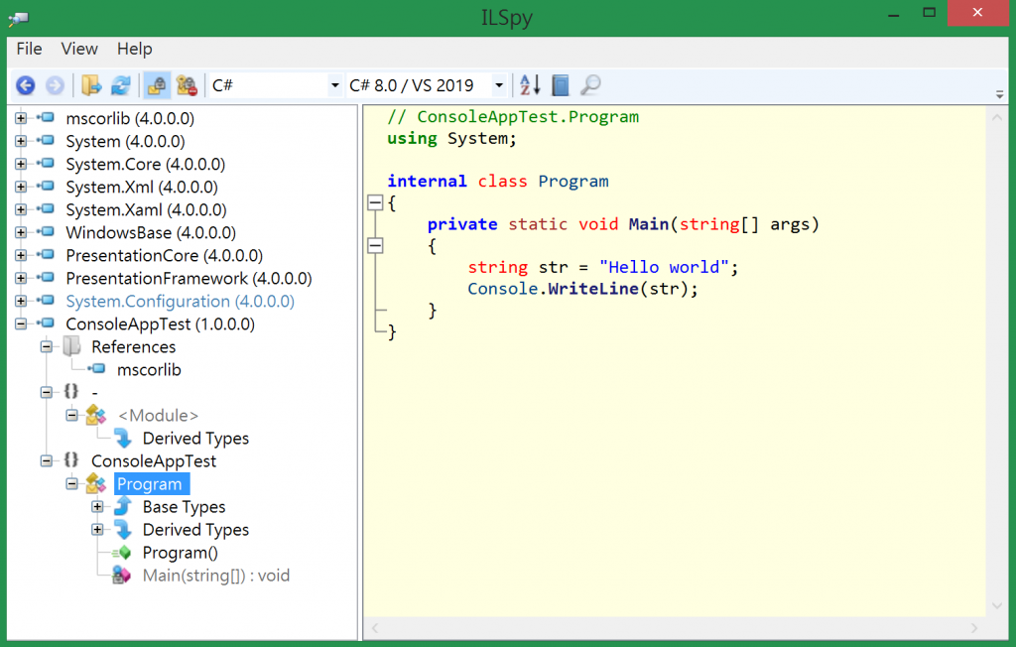Expand the PresentationCore (4.0.0.0) node
The width and height of the screenshot is (1016, 647).
(x=21, y=255)
